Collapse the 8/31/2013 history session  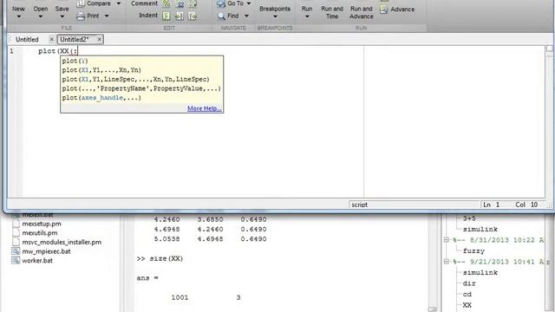(x=447, y=240)
